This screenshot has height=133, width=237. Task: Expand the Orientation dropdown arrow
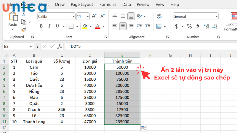point(145,16)
